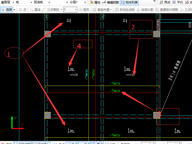The width and height of the screenshot is (192, 144).
Task: Open the empty component name dropdown
Action: click(67, 2)
